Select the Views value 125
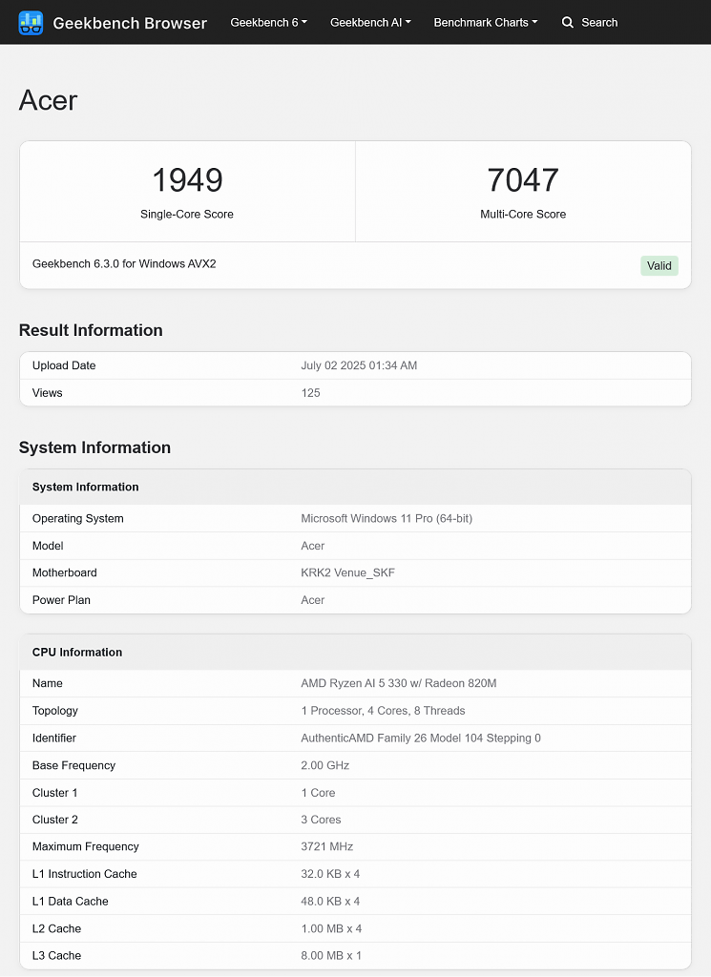Image resolution: width=711 pixels, height=977 pixels. point(310,393)
